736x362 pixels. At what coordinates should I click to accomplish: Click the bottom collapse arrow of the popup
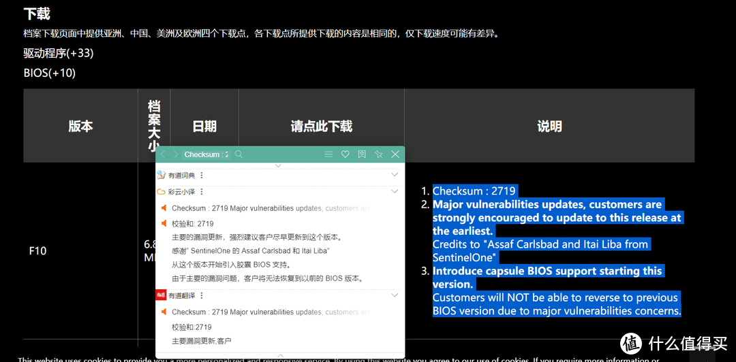point(280,356)
